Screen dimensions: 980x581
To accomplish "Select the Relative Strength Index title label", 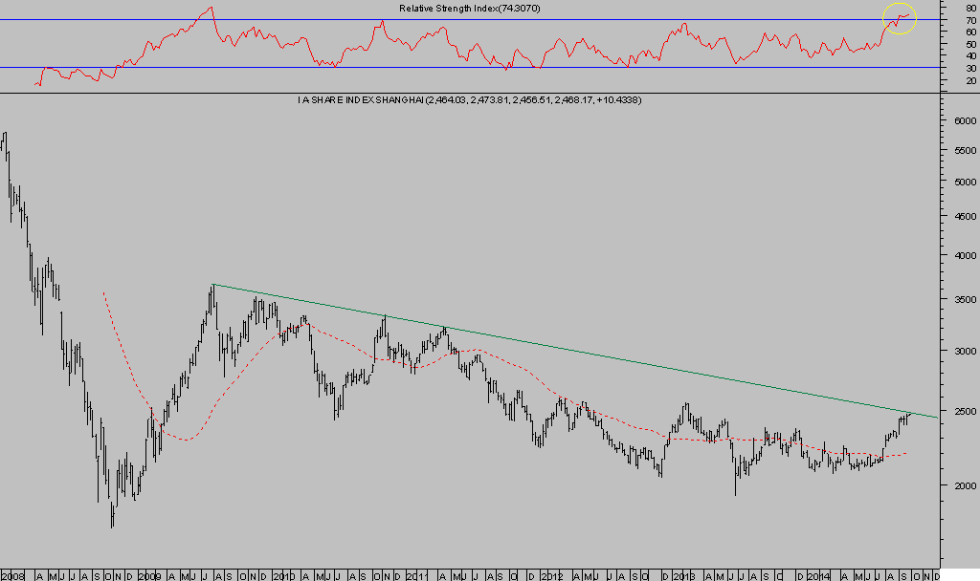I will pyautogui.click(x=469, y=9).
